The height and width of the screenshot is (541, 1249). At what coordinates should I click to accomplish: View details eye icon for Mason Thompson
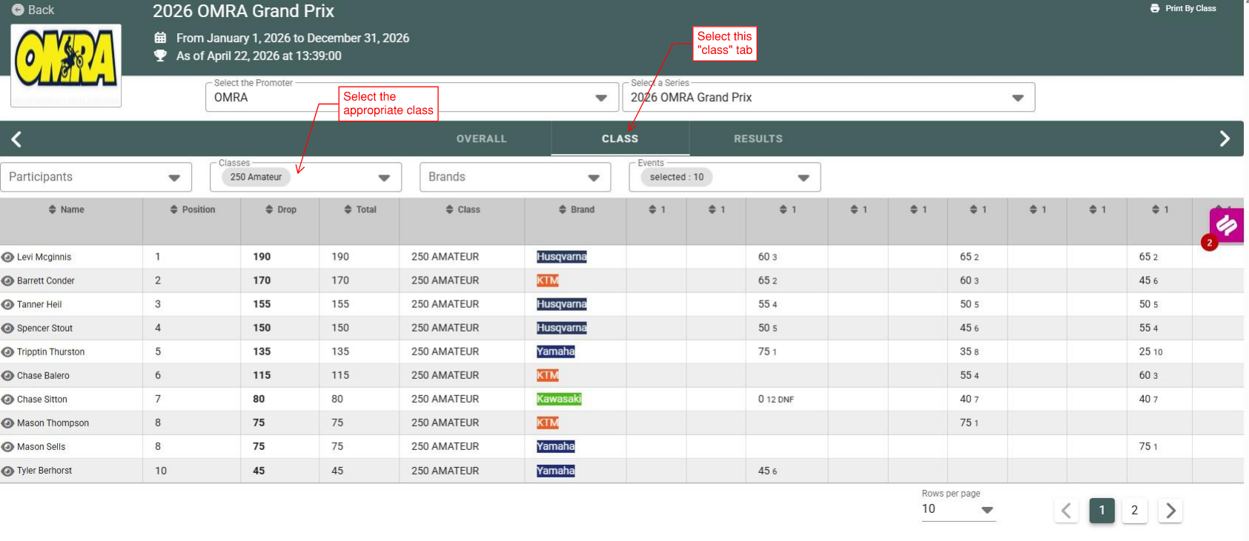pyautogui.click(x=7, y=423)
